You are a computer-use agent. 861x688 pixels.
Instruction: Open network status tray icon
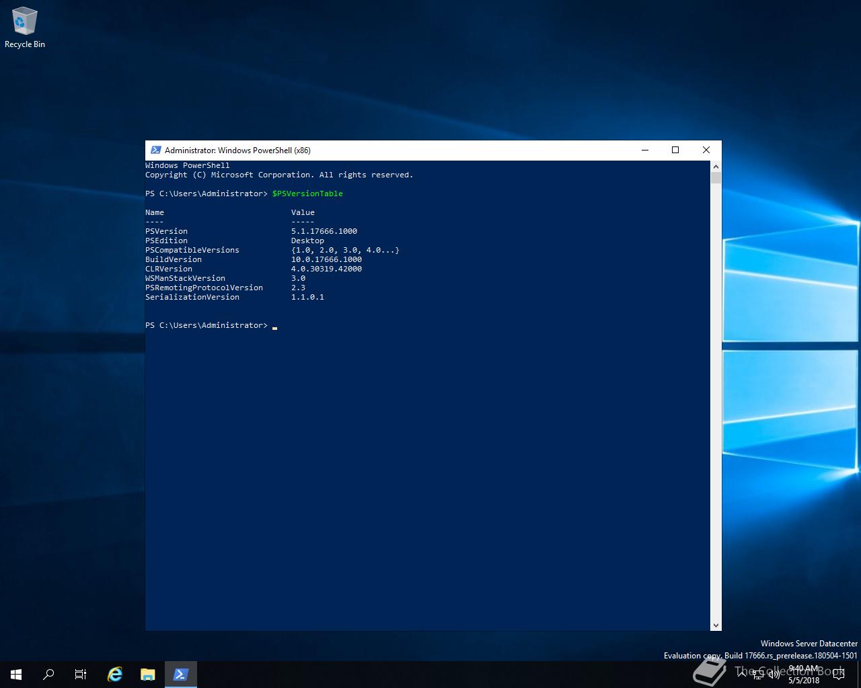[757, 675]
